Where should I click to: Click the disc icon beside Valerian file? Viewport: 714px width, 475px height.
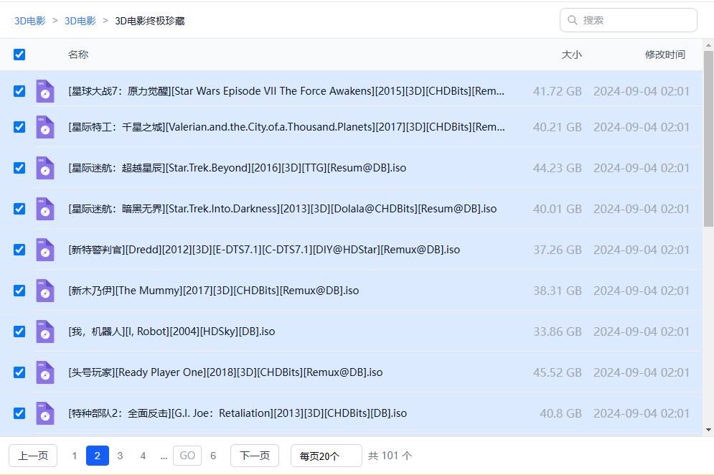coord(45,127)
